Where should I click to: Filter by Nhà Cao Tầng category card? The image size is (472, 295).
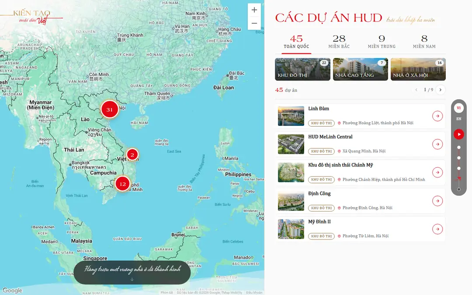(360, 69)
